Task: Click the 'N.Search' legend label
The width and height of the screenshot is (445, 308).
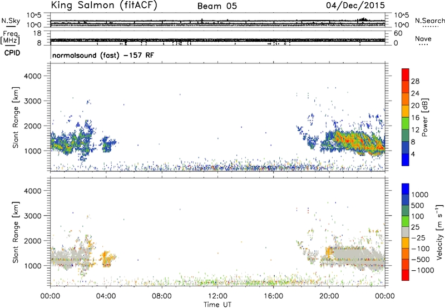Action: tap(429, 21)
